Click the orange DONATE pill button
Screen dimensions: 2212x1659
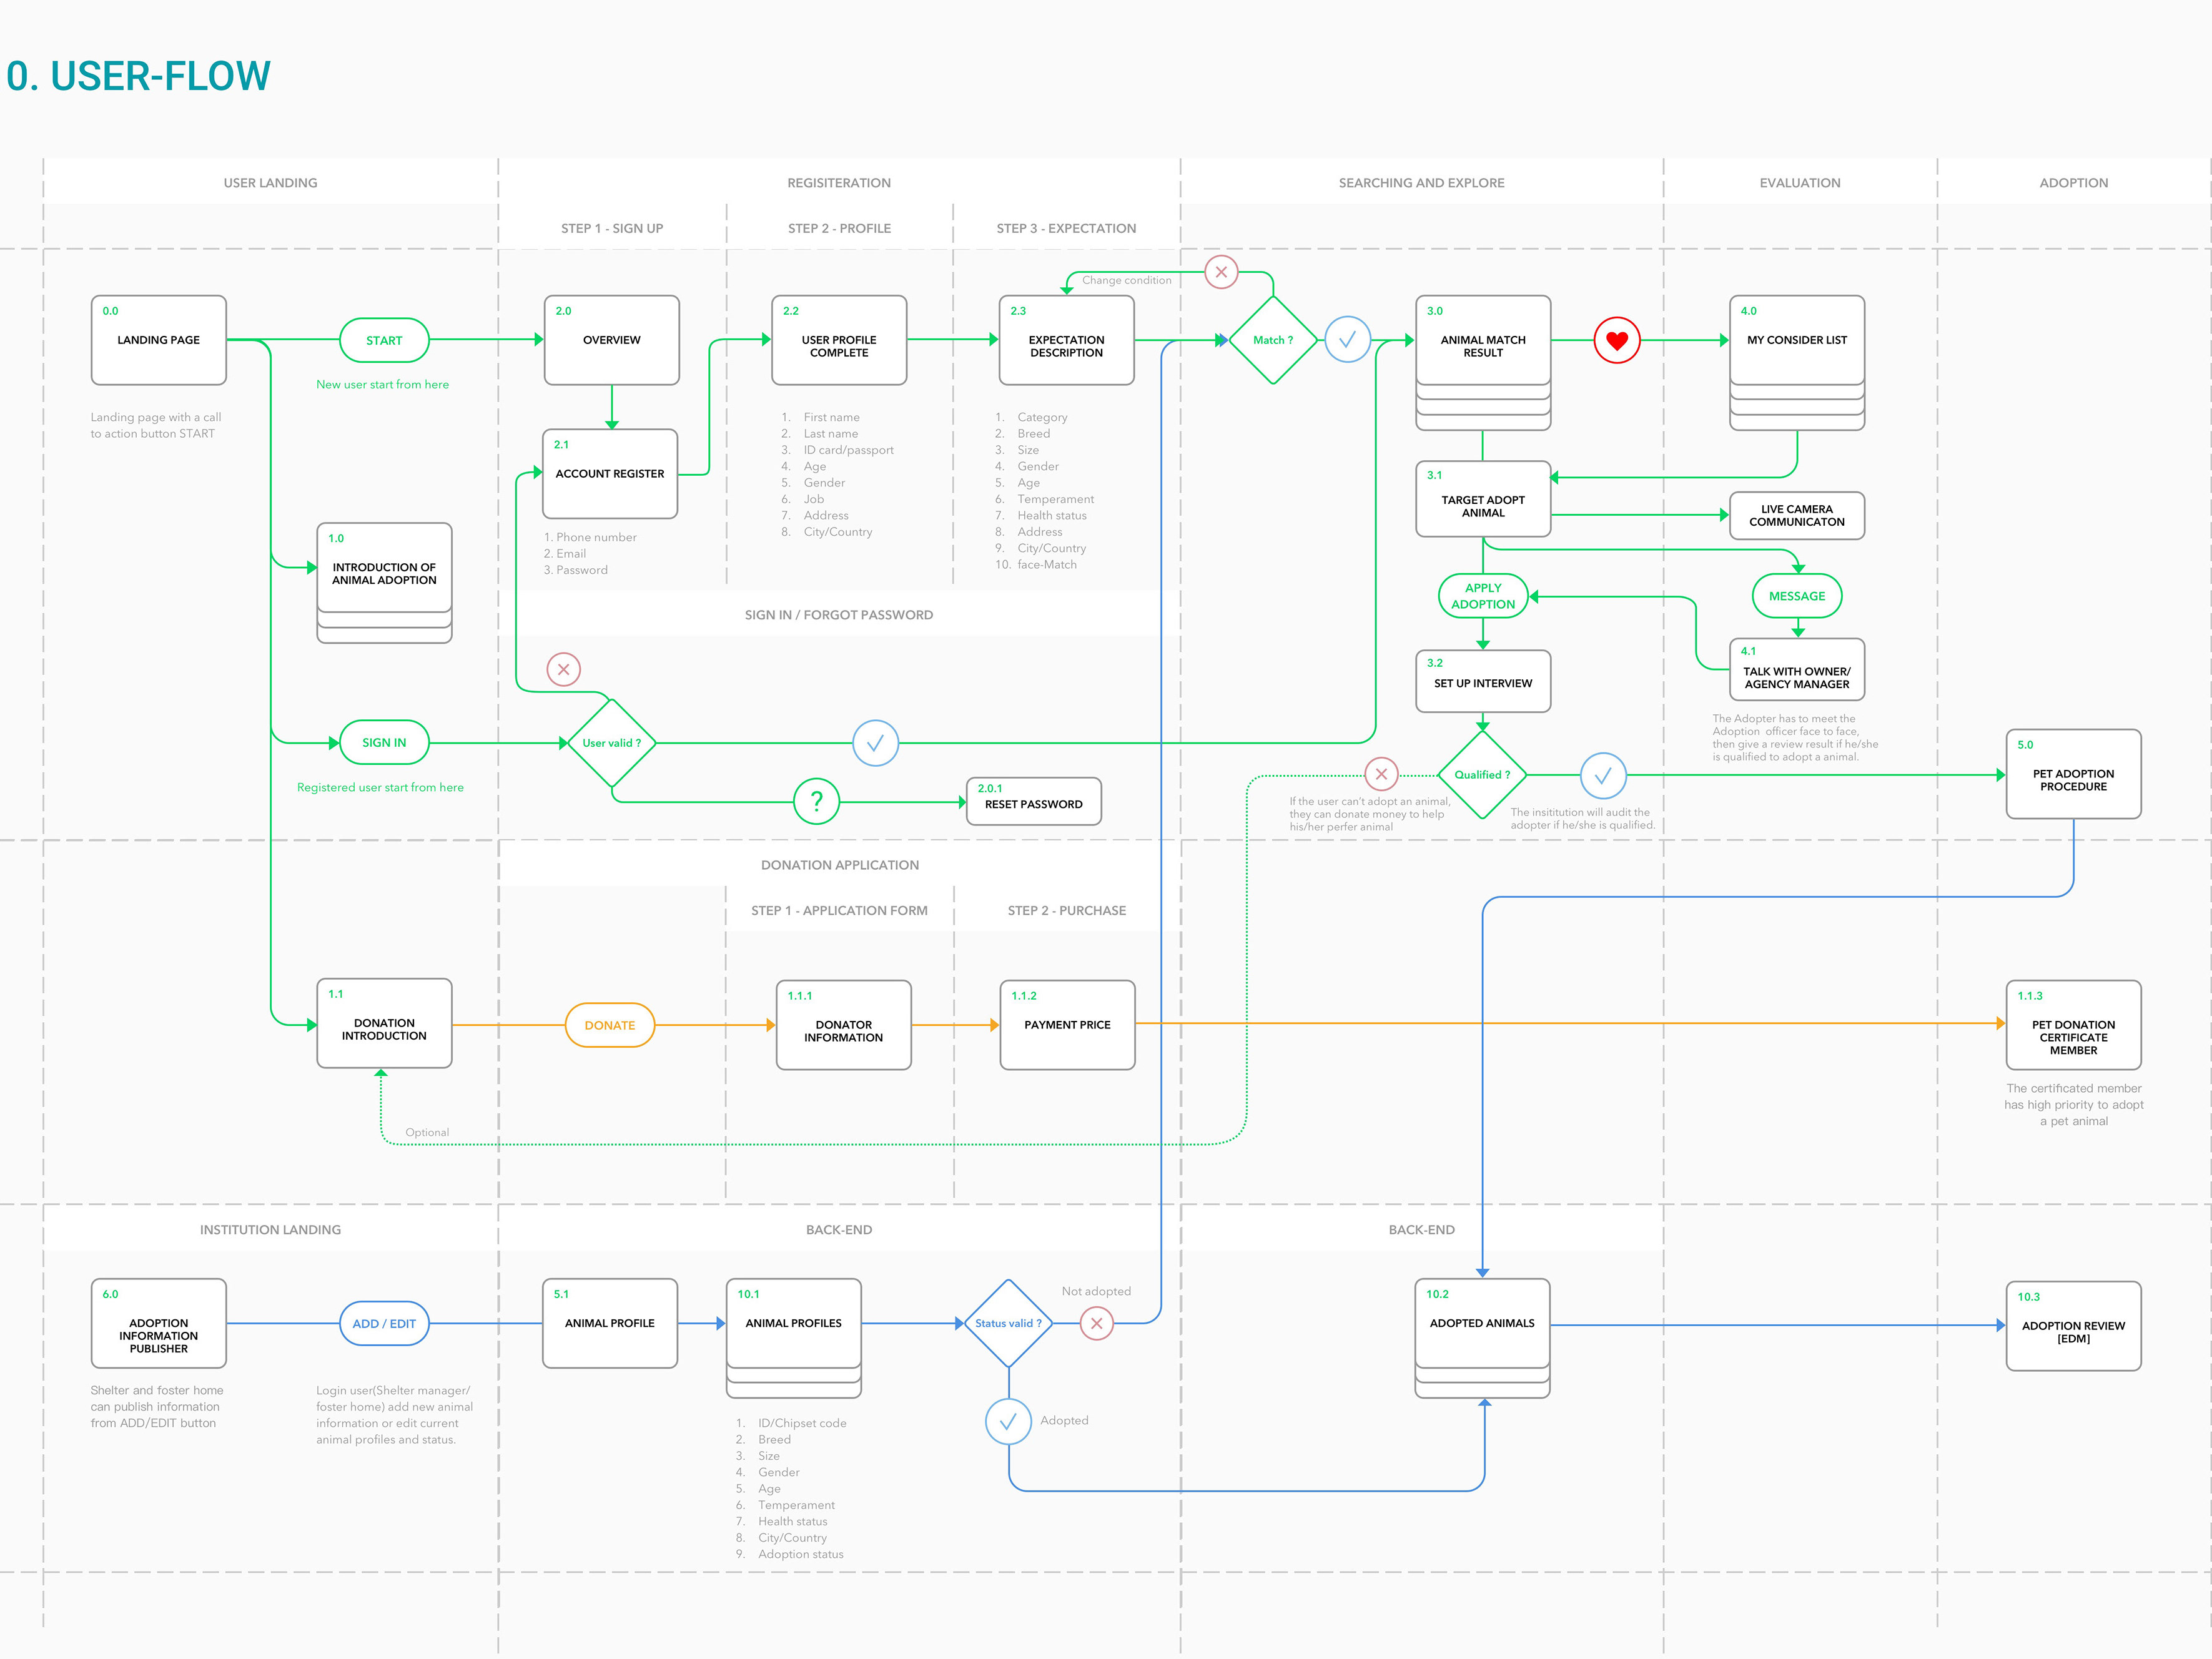[x=610, y=1025]
